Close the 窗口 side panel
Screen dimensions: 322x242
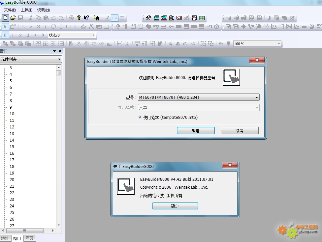(60, 51)
